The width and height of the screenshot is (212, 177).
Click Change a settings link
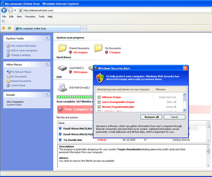pos(21,55)
